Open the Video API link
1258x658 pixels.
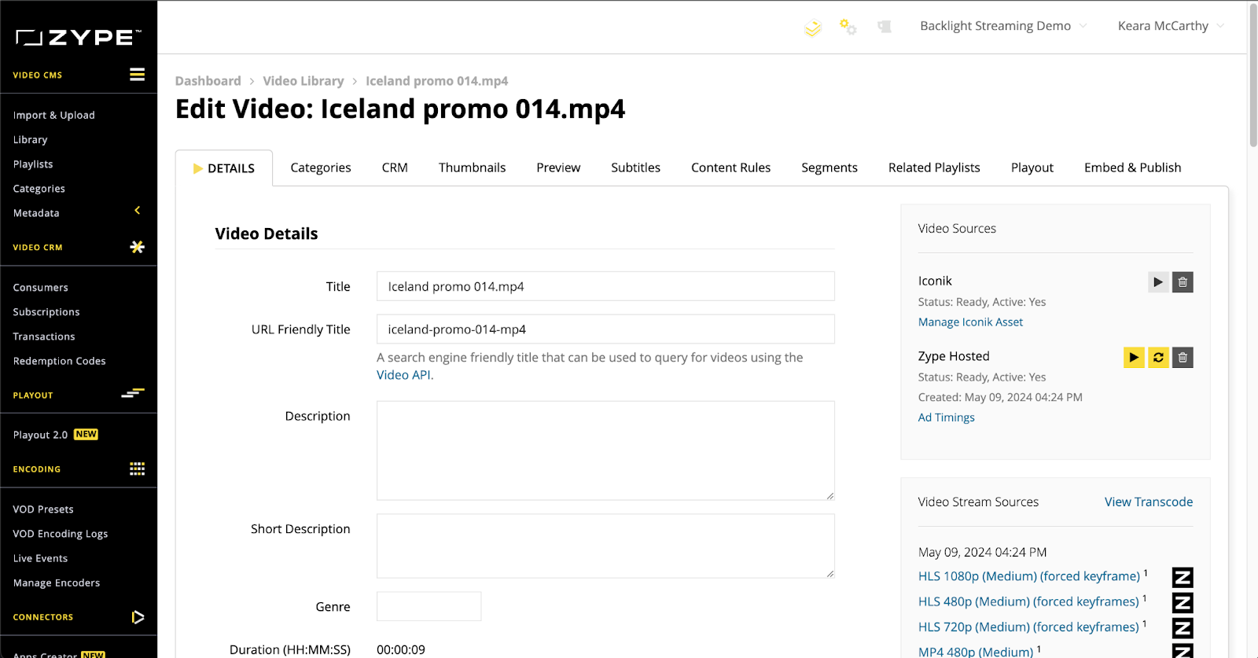pyautogui.click(x=403, y=375)
